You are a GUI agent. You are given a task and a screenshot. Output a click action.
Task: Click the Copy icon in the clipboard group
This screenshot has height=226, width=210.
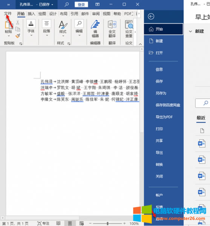(x=18, y=29)
